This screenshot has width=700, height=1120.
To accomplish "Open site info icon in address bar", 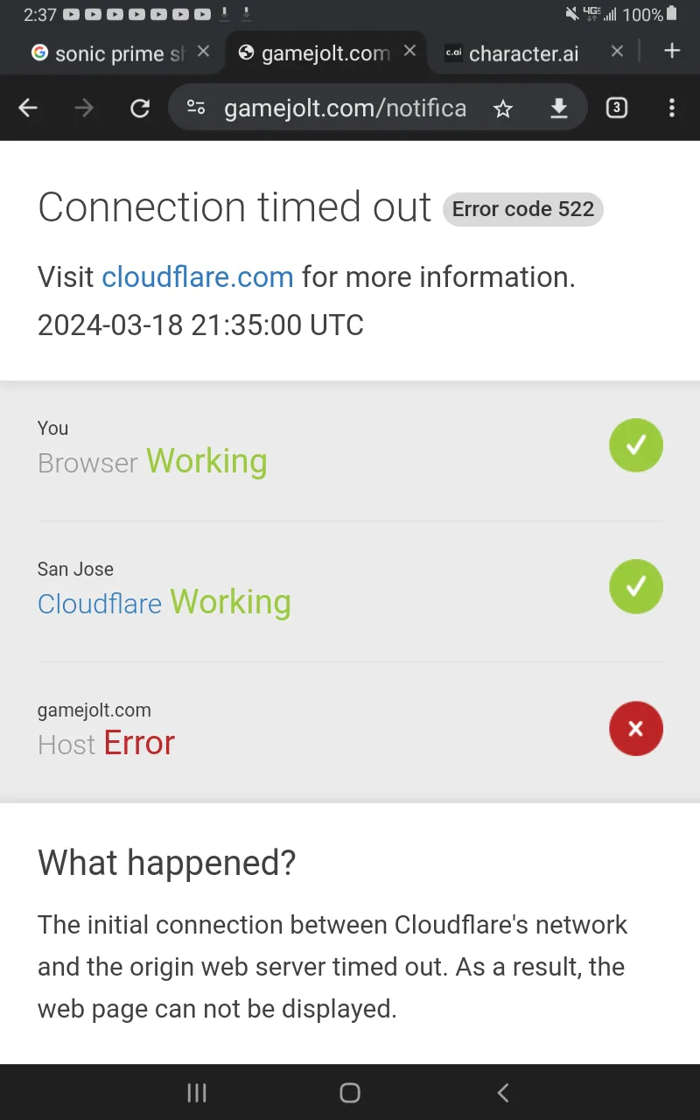I will coord(197,108).
